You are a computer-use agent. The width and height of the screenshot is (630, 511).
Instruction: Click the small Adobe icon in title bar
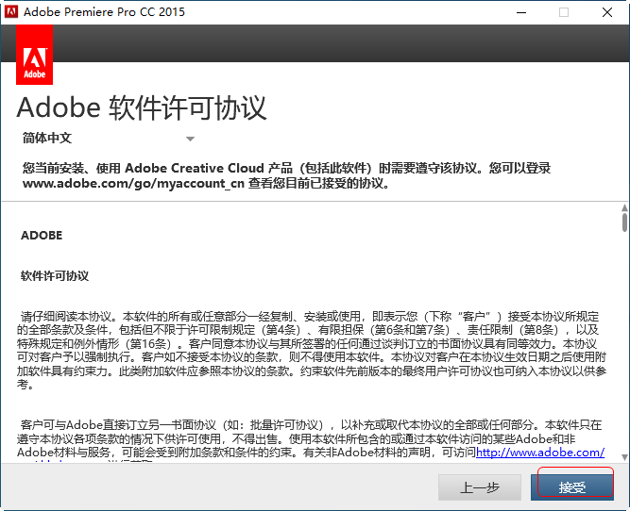coord(11,12)
